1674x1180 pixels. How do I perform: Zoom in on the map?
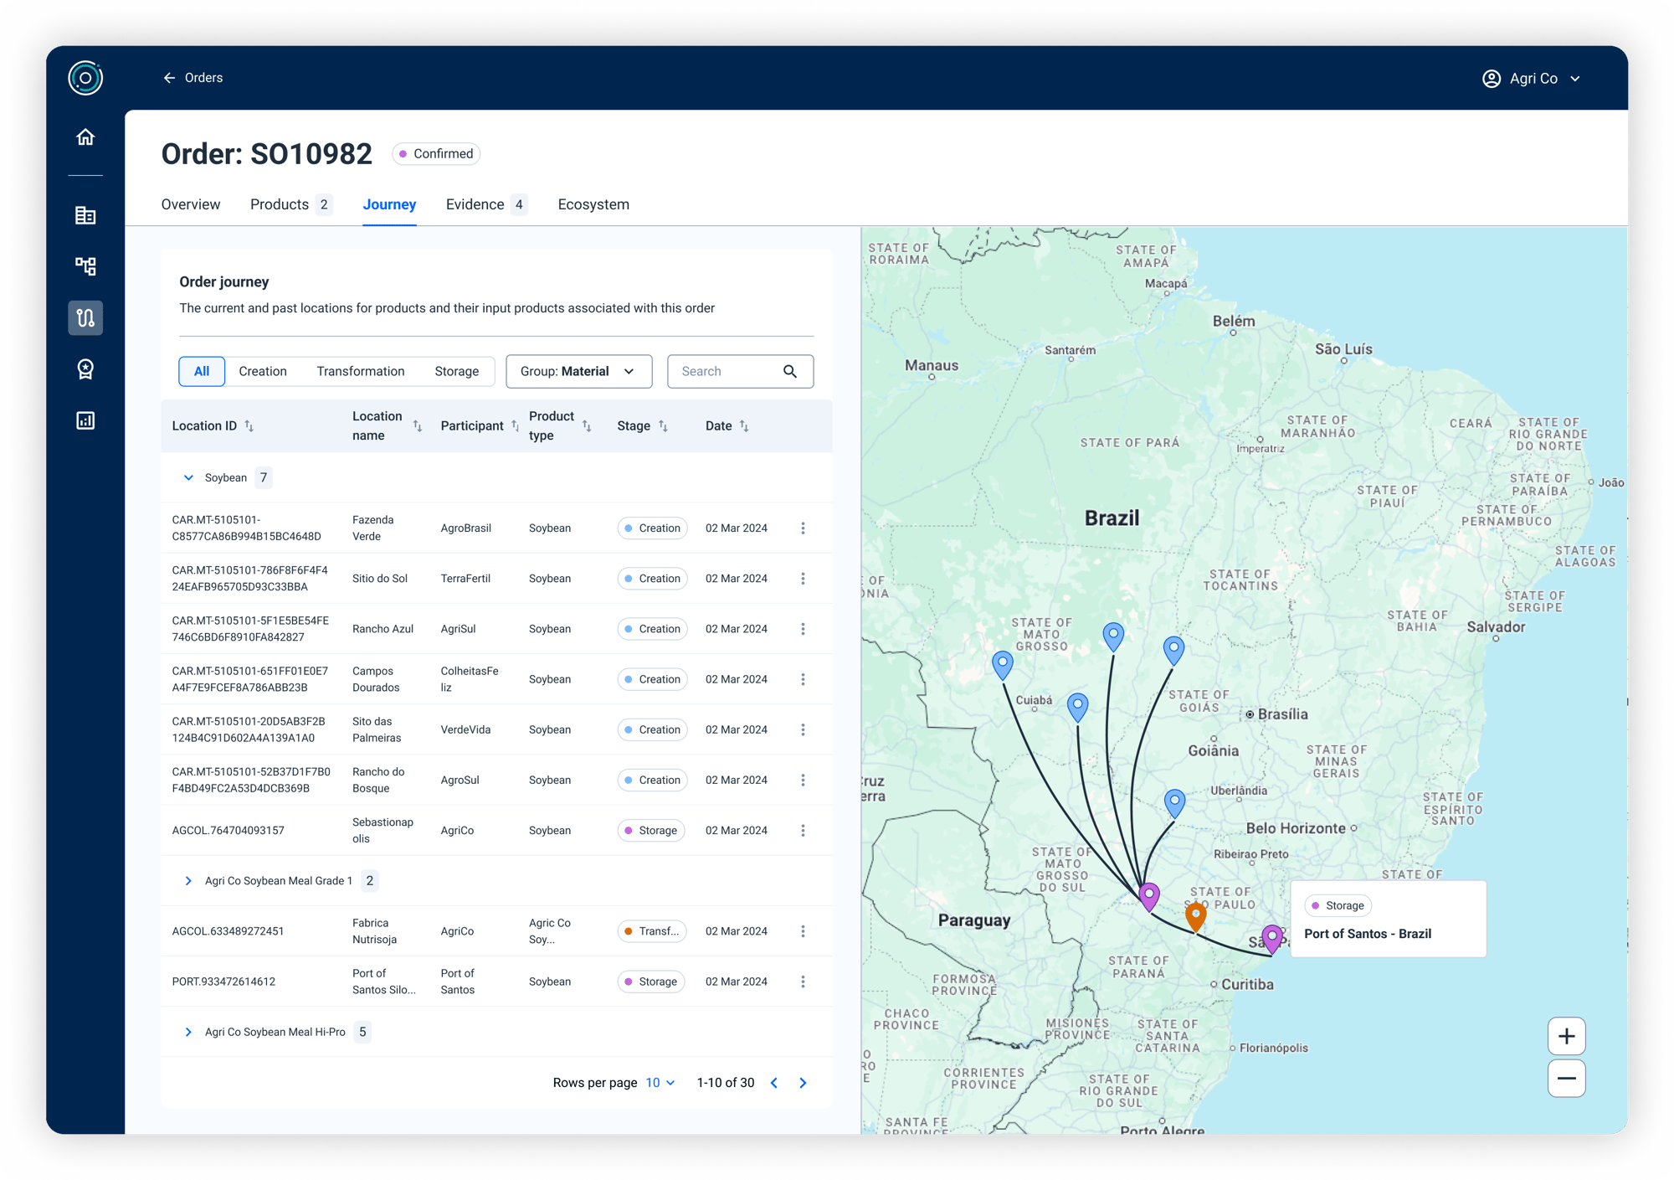1567,1037
